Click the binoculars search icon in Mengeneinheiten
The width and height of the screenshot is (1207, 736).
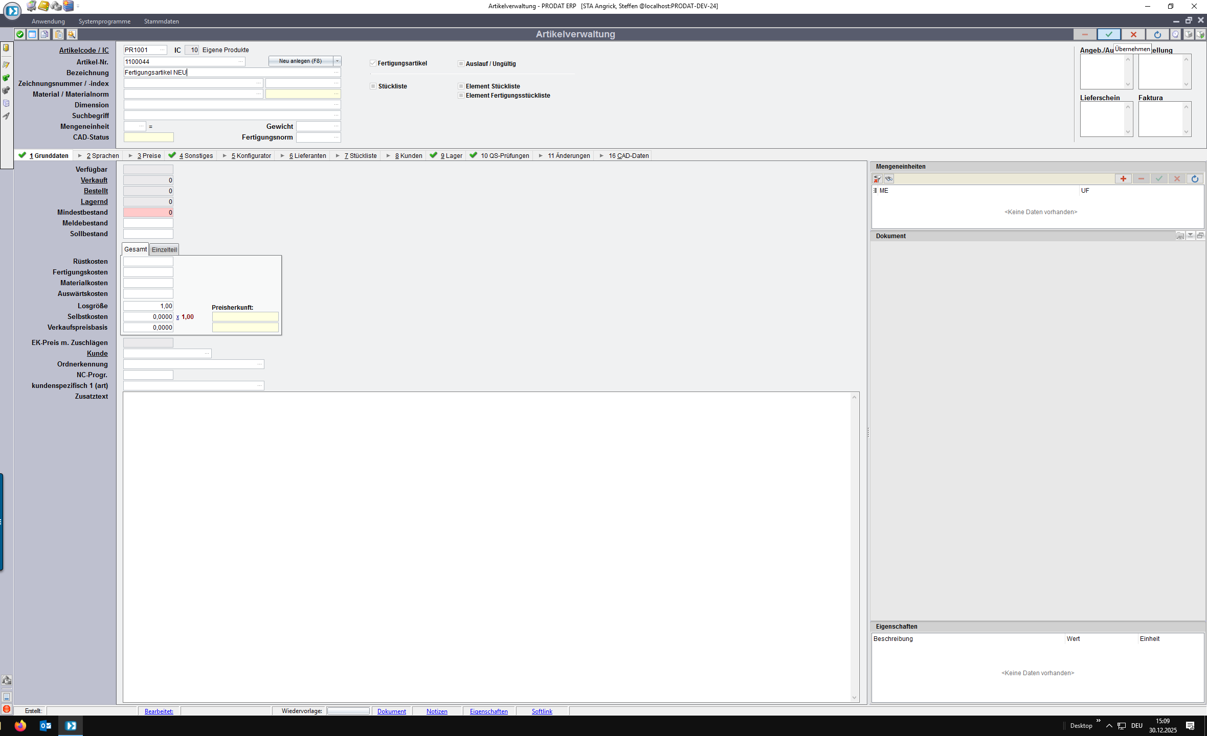889,178
